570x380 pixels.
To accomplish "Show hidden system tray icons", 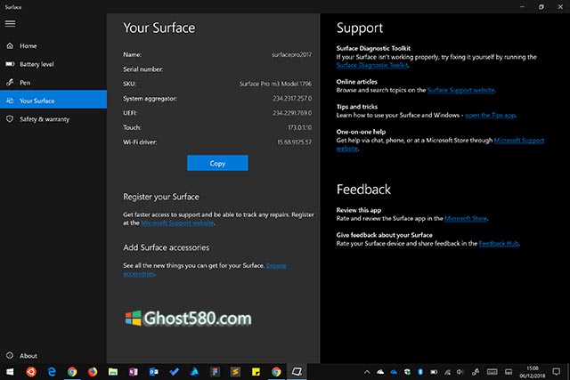I will [x=367, y=372].
